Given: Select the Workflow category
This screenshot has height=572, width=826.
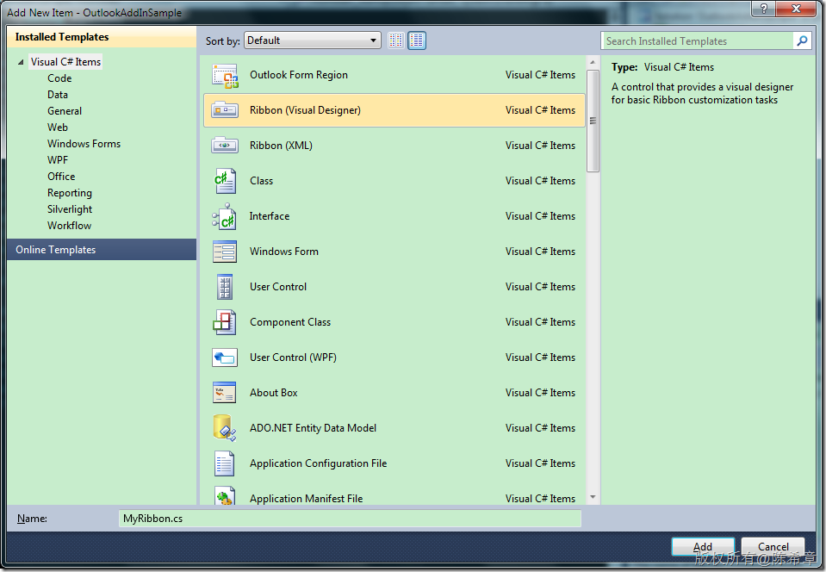Looking at the screenshot, I should pyautogui.click(x=69, y=226).
